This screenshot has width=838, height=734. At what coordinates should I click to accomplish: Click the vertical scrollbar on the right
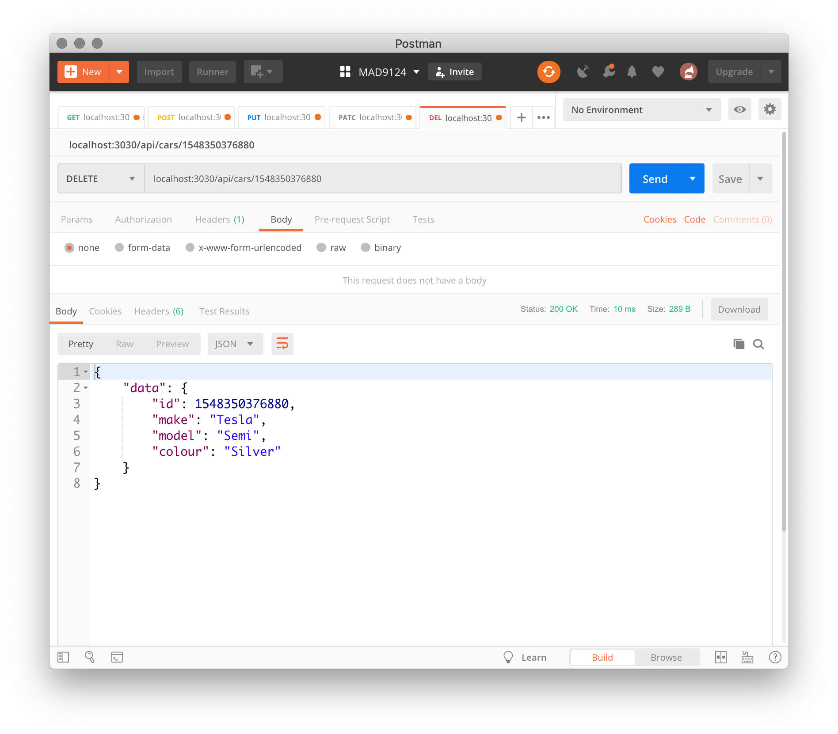click(784, 331)
